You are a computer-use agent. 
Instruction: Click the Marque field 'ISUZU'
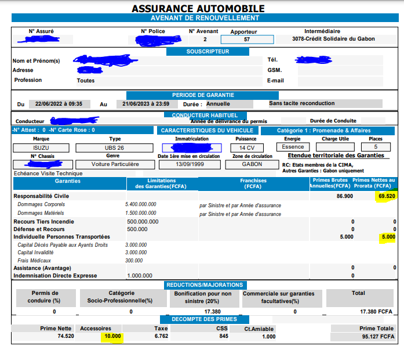point(41,148)
